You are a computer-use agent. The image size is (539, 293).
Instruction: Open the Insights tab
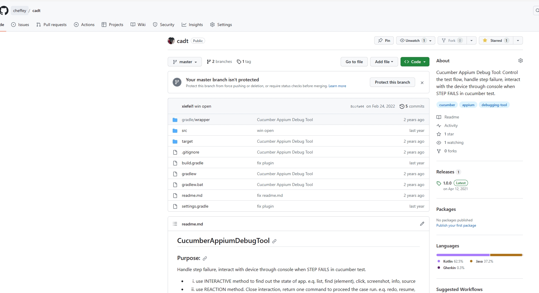pyautogui.click(x=192, y=25)
